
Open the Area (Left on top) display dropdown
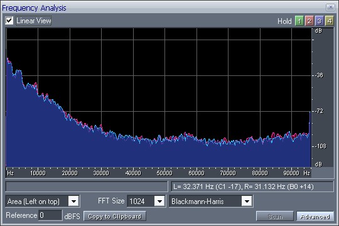click(x=73, y=202)
